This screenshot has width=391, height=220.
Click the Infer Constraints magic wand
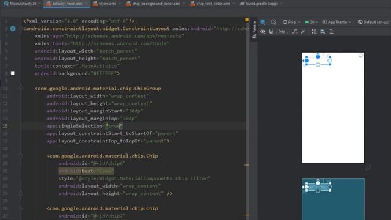(303, 32)
